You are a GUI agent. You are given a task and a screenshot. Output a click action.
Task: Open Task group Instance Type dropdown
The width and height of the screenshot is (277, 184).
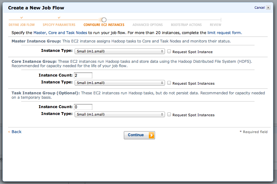coord(119,115)
